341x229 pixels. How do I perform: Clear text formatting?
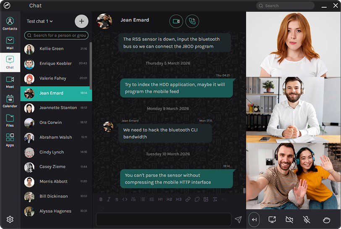(215, 199)
